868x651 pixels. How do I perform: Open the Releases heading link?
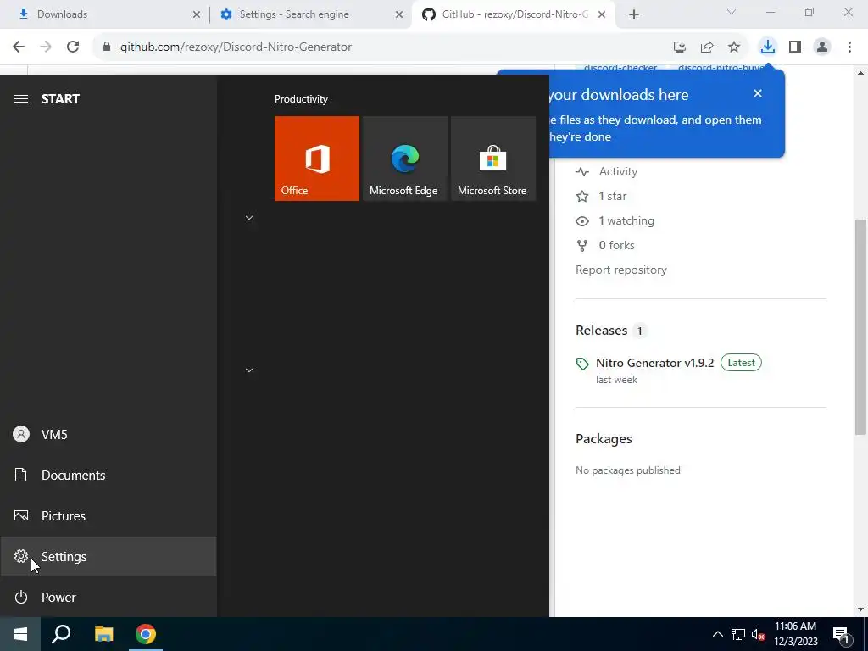(x=601, y=331)
